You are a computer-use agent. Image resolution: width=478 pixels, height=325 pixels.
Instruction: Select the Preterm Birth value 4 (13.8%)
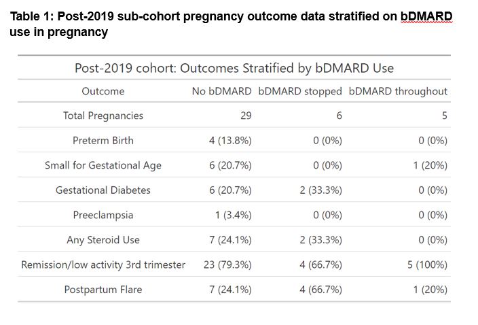click(230, 141)
